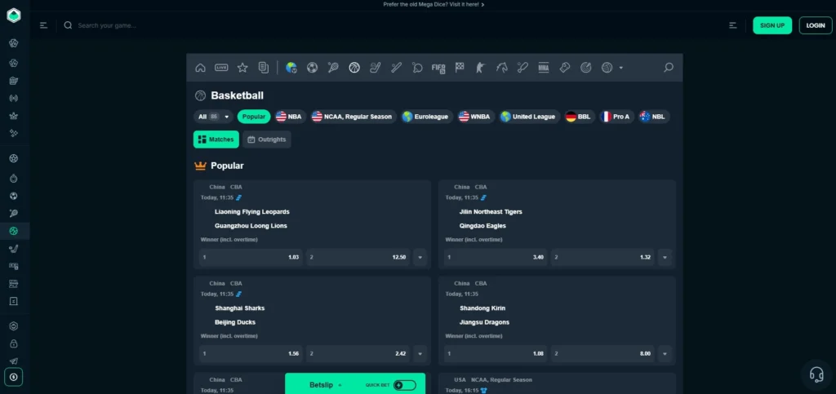Toggle the Quick Bet switch
This screenshot has height=394, width=836.
click(405, 385)
